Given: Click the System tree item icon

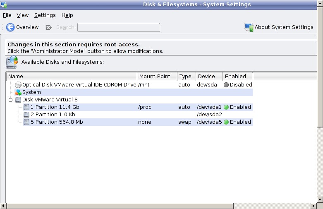Looking at the screenshot, I should click(18, 92).
